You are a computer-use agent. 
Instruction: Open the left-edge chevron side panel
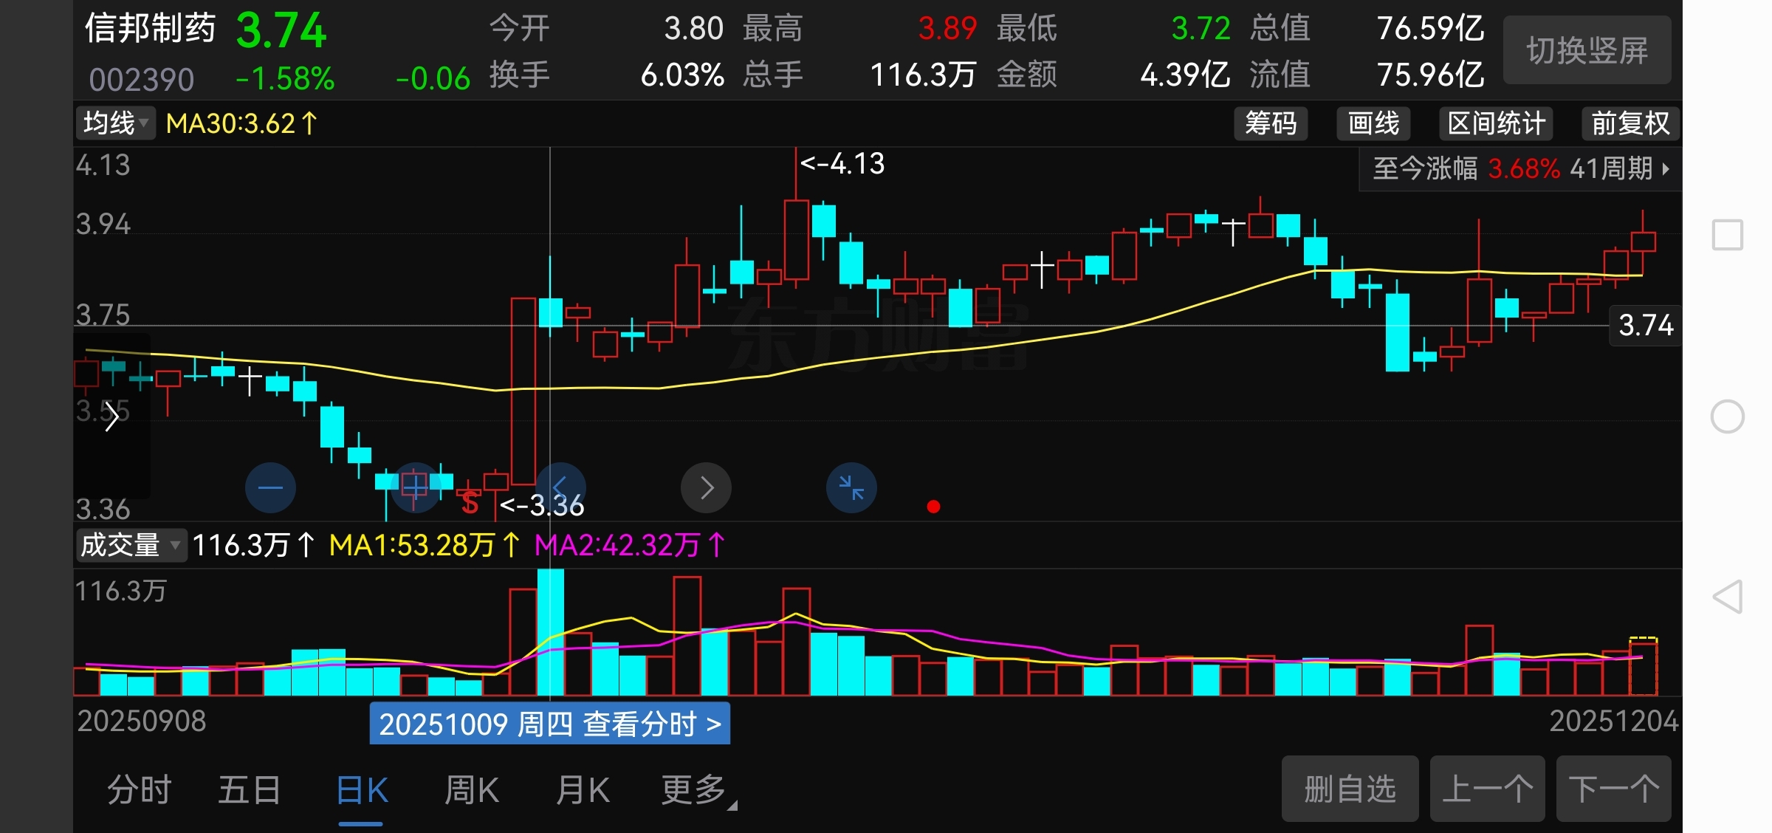point(111,418)
